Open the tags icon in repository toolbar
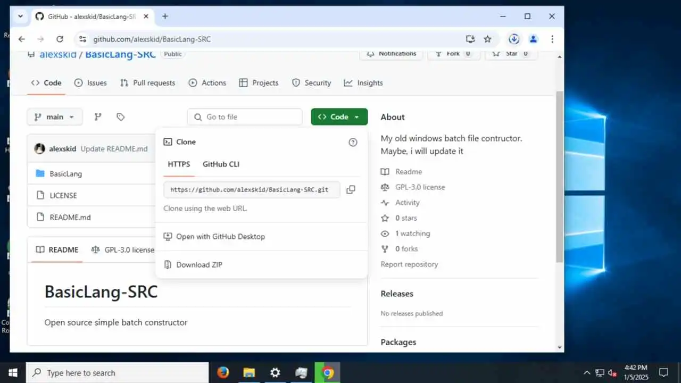The image size is (681, 383). point(121,117)
